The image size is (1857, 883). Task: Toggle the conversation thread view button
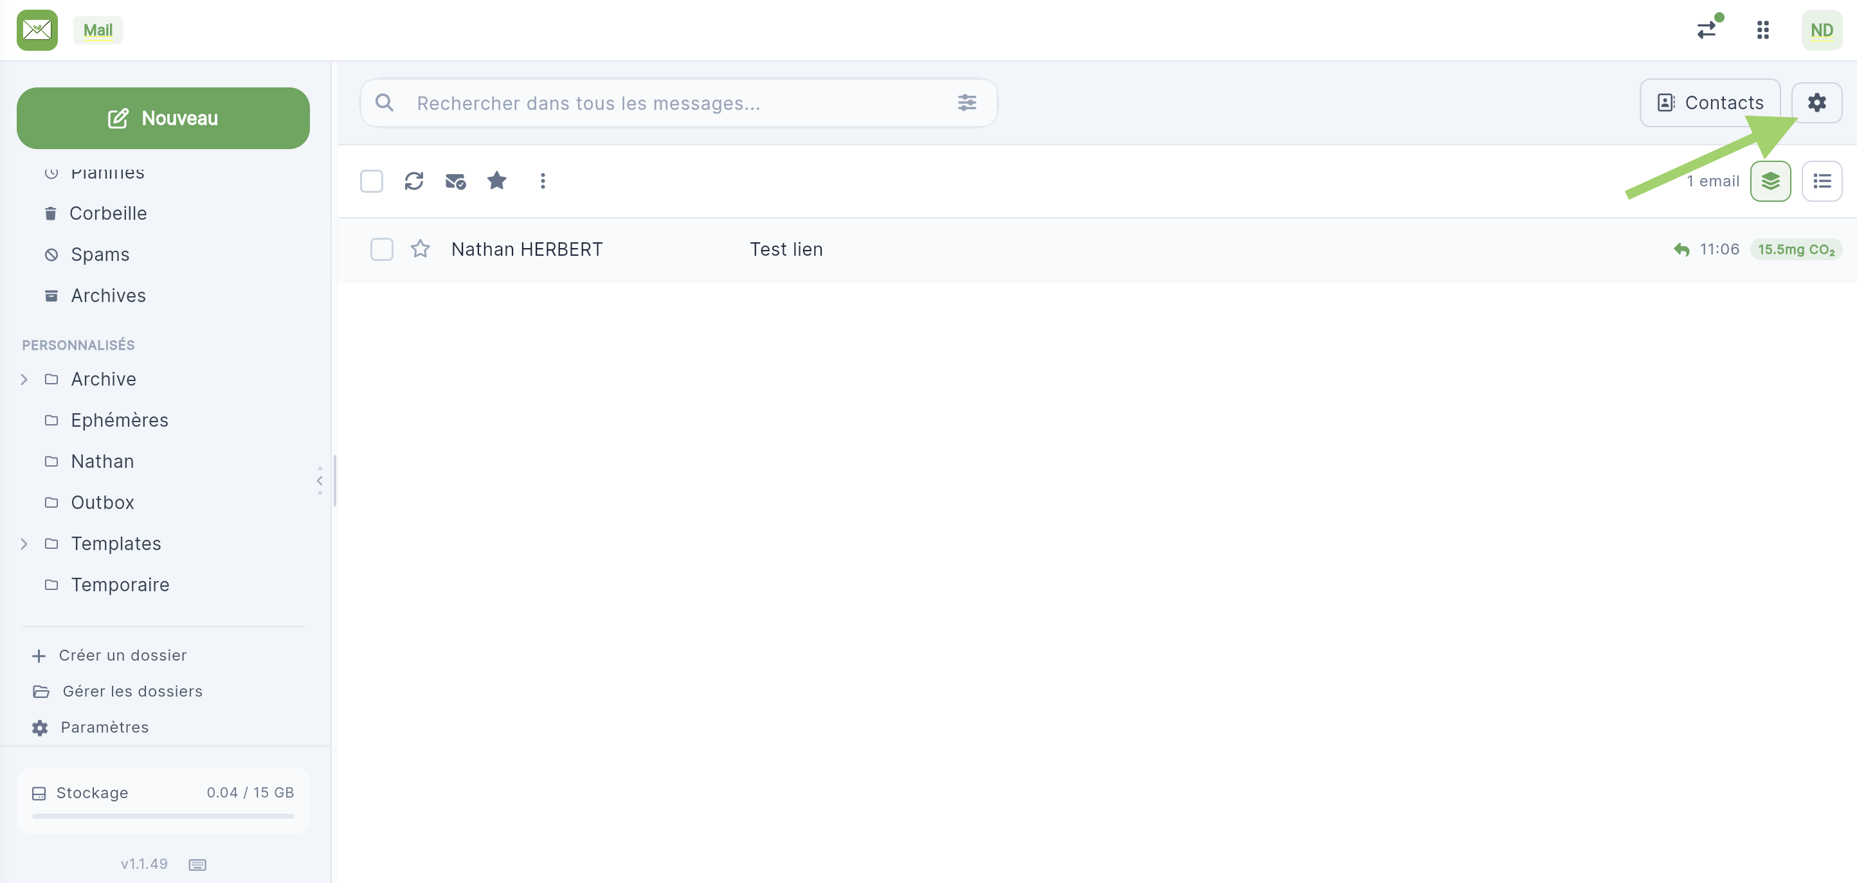tap(1770, 181)
